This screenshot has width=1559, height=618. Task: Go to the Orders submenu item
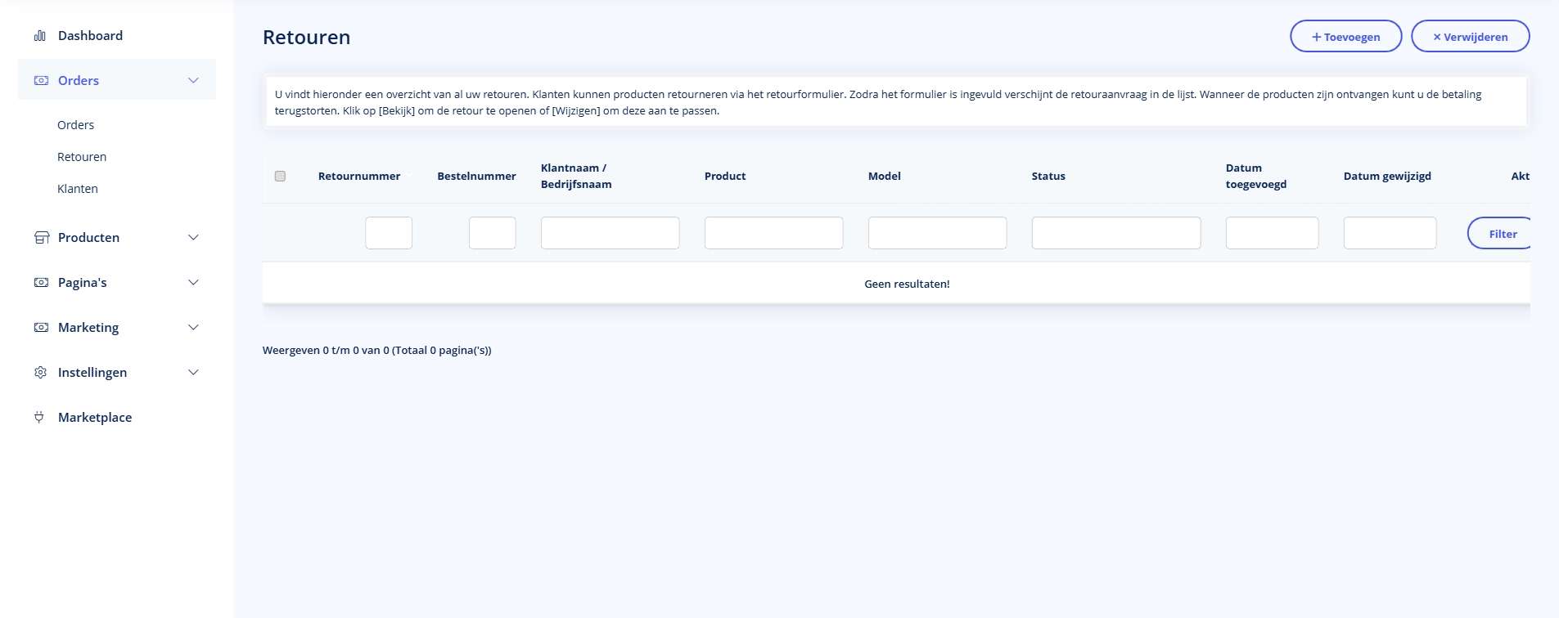(75, 125)
